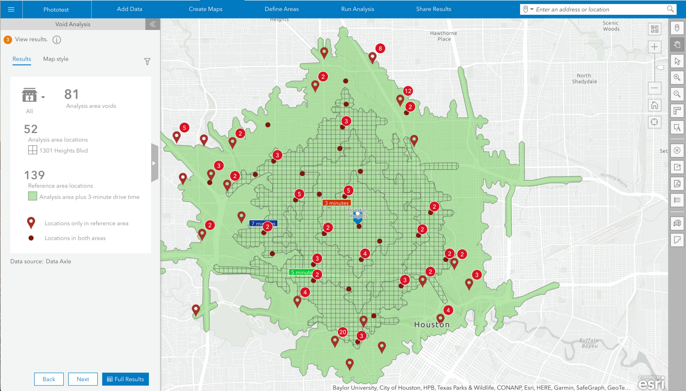Collapse the Void Analysis panel
The image size is (686, 391).
click(x=152, y=24)
